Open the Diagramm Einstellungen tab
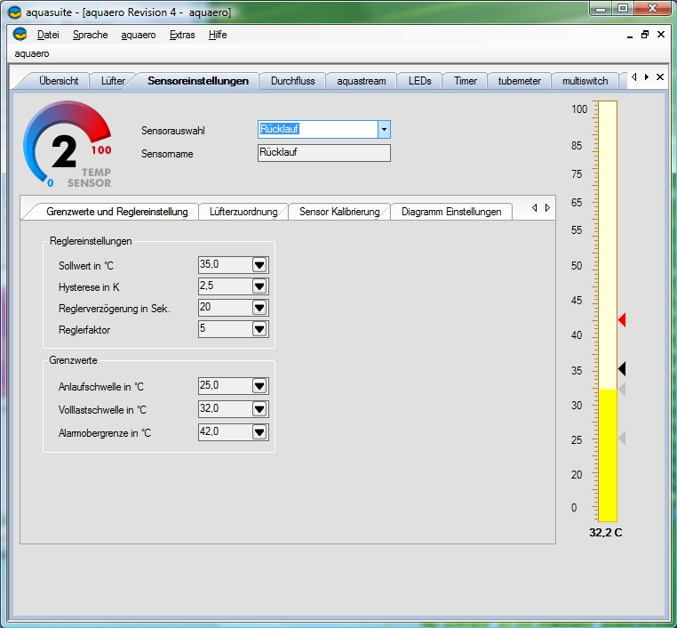This screenshot has height=628, width=677. coord(451,212)
